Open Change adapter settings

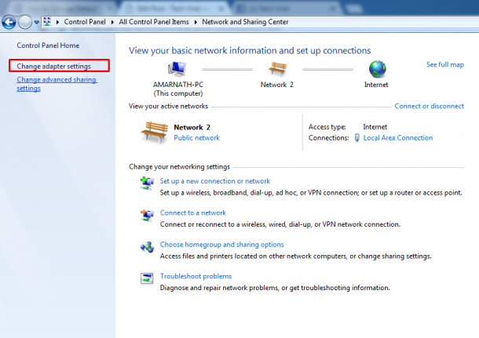click(x=54, y=66)
